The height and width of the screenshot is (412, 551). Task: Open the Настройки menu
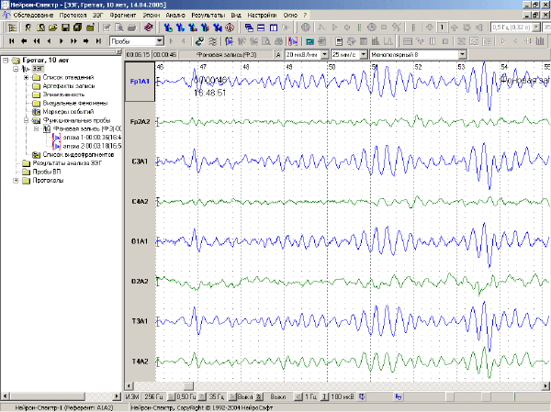click(262, 15)
